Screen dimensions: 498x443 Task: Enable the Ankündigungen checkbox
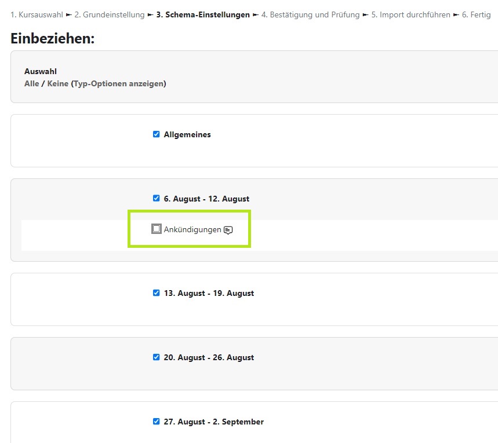pyautogui.click(x=157, y=229)
